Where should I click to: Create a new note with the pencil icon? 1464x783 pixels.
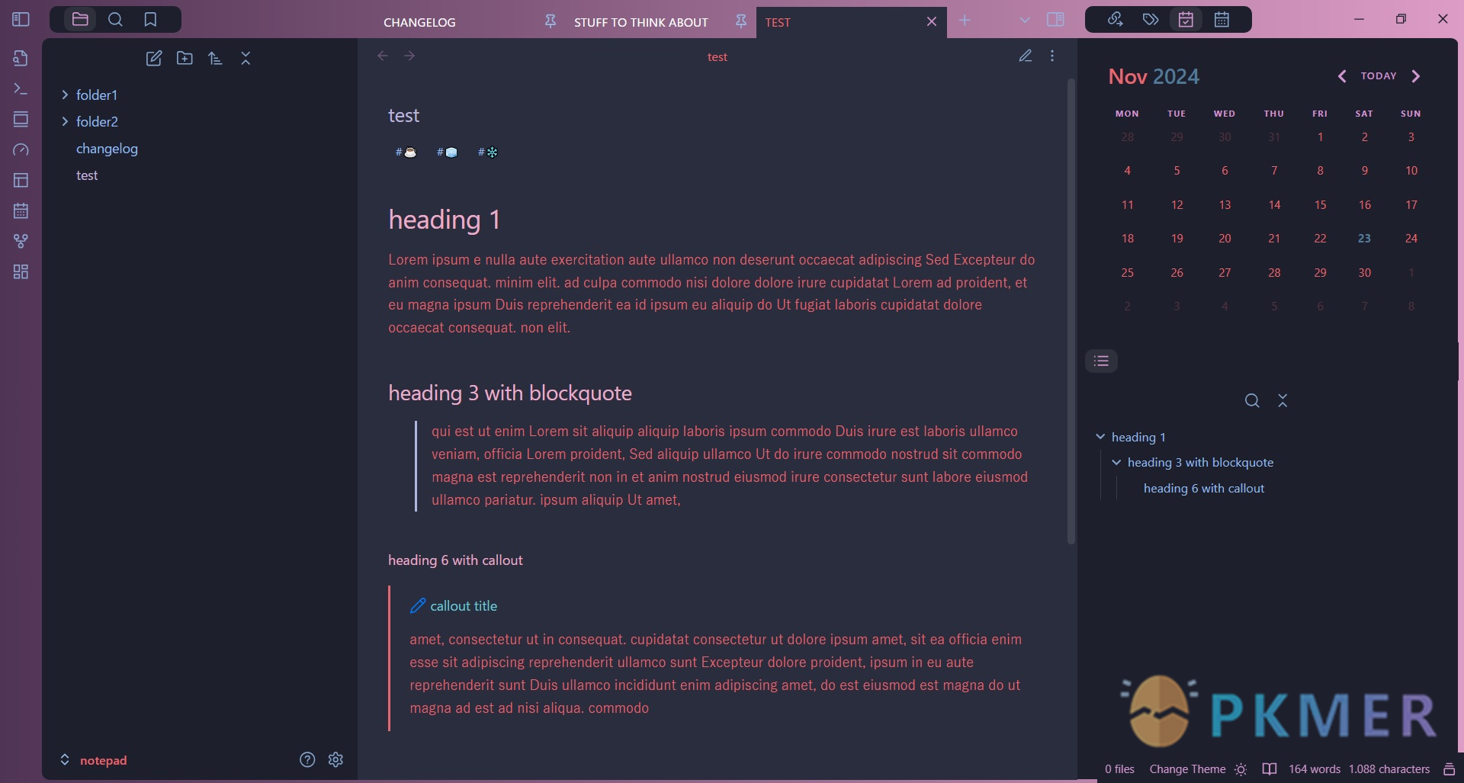(154, 58)
